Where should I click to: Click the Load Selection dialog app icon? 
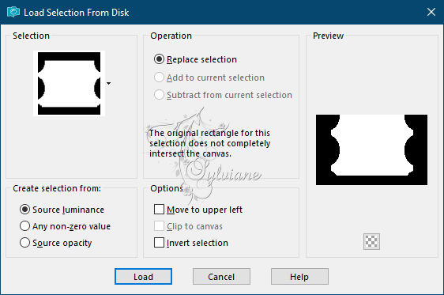point(13,12)
